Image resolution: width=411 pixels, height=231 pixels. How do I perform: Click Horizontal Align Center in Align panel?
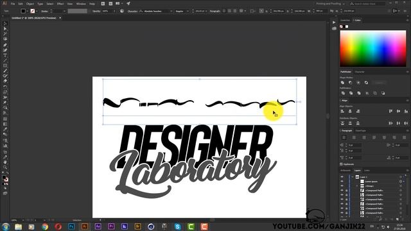[x=350, y=111]
